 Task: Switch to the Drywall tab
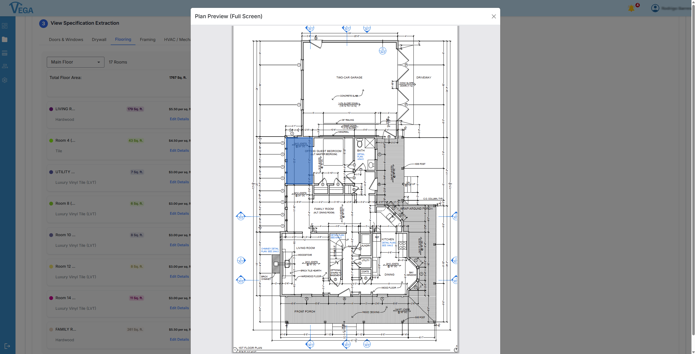point(99,40)
